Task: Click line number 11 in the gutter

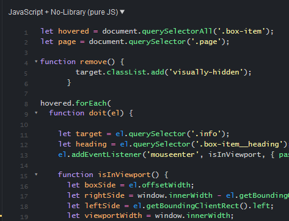Action: (x=24, y=135)
